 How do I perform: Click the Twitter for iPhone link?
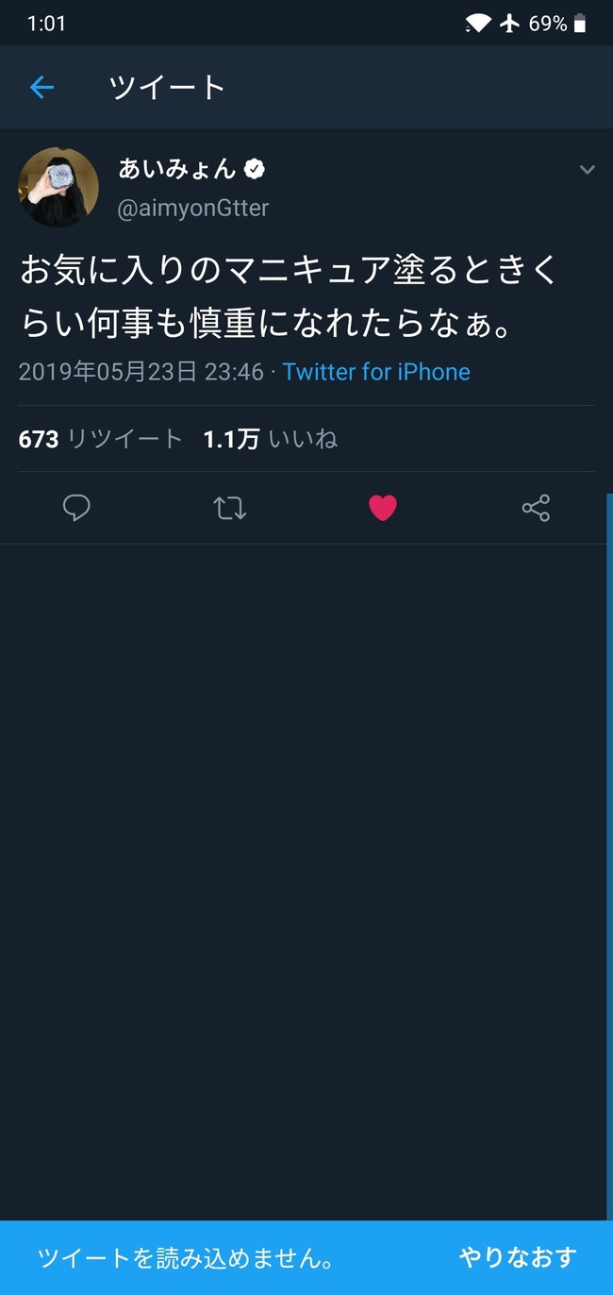pos(376,372)
